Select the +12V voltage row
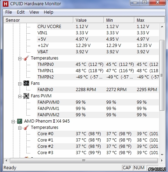The image size is (168, 172). [98, 46]
